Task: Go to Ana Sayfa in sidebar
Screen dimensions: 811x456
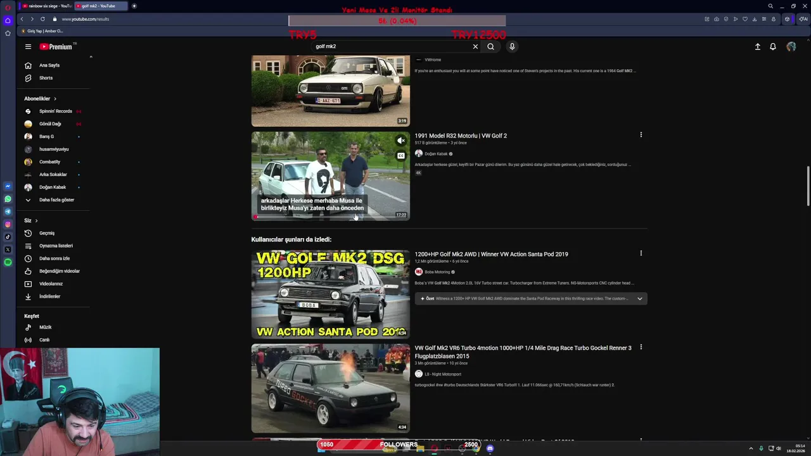Action: coord(53,65)
